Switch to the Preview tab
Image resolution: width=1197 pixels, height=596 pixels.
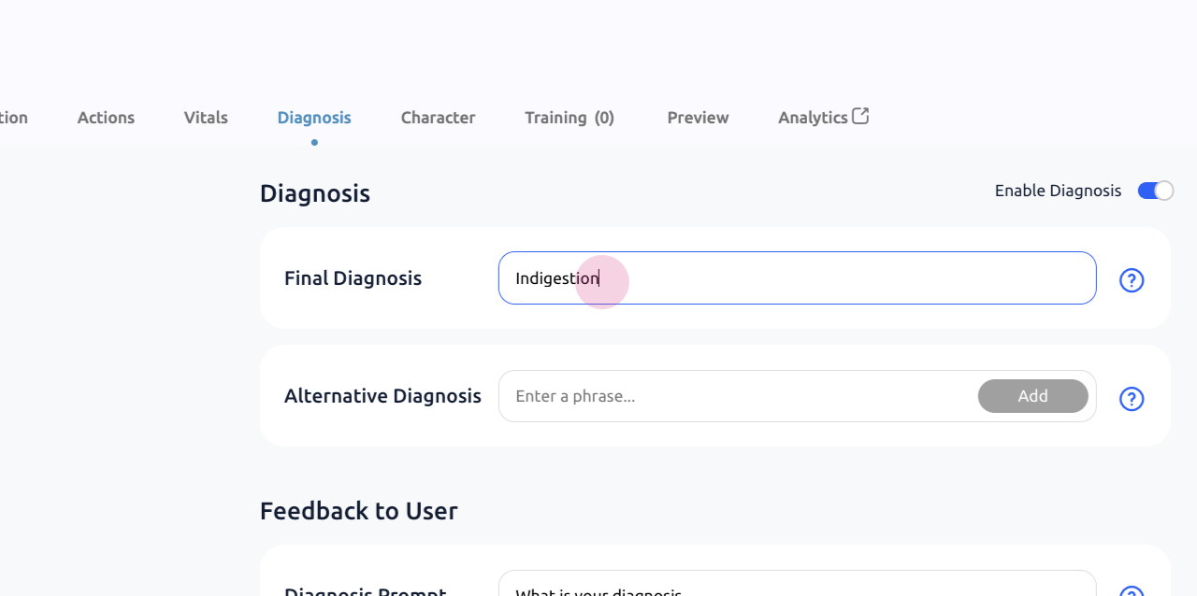[x=698, y=118]
